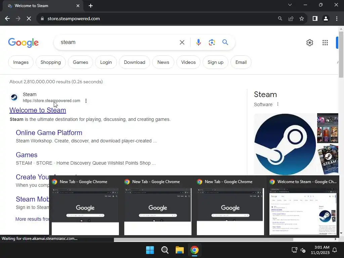The image size is (344, 258).
Task: Select the Login filter chip
Action: pos(106,62)
